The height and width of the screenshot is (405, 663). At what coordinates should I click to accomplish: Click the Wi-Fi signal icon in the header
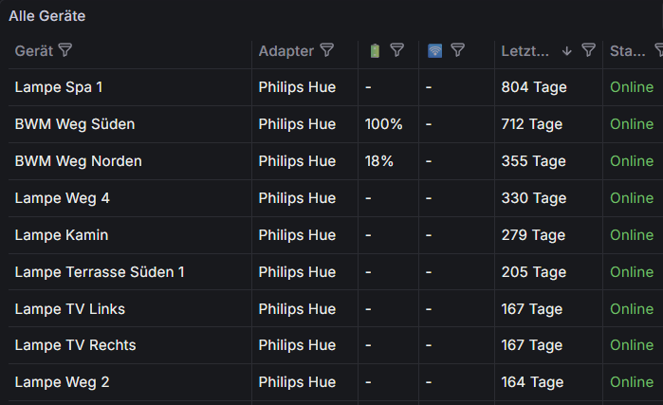pos(434,50)
